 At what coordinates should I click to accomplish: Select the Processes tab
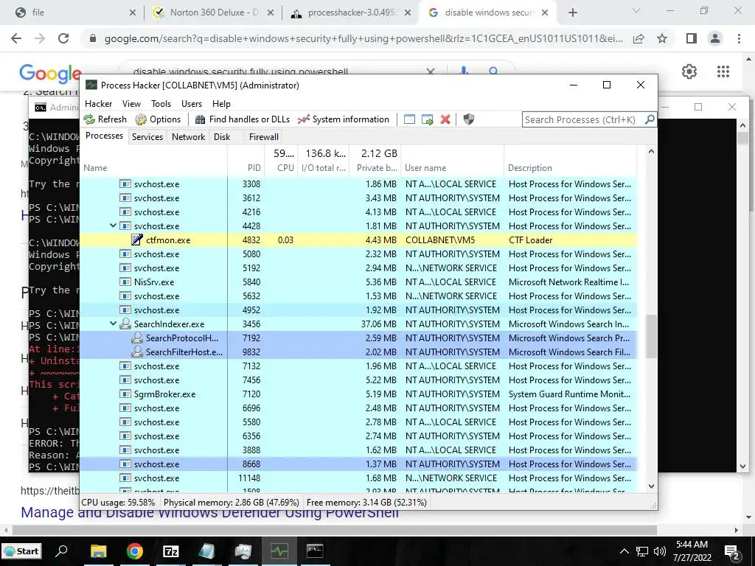click(x=104, y=136)
